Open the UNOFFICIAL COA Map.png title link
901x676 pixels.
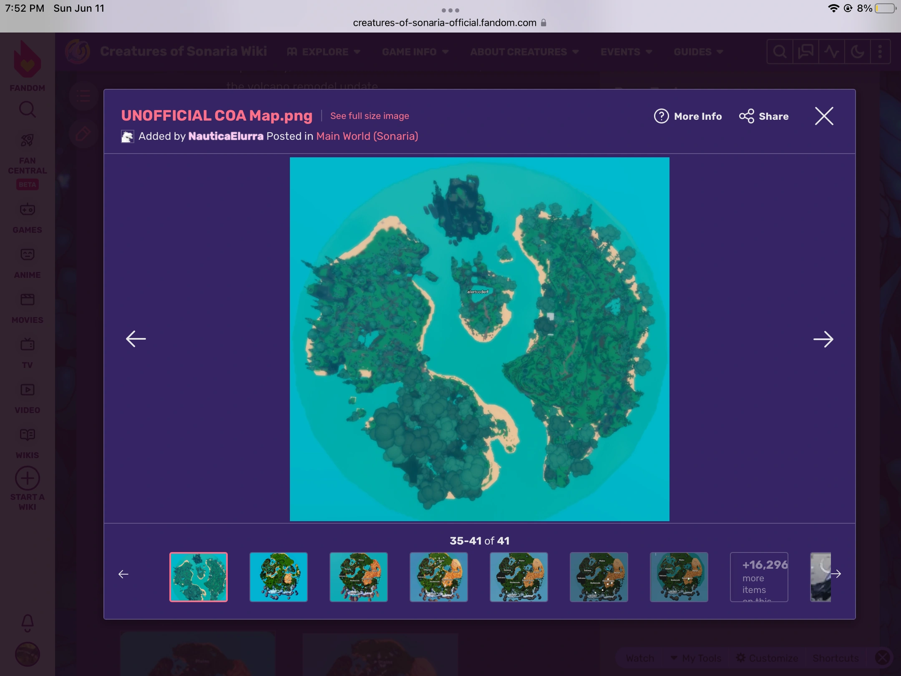[217, 116]
